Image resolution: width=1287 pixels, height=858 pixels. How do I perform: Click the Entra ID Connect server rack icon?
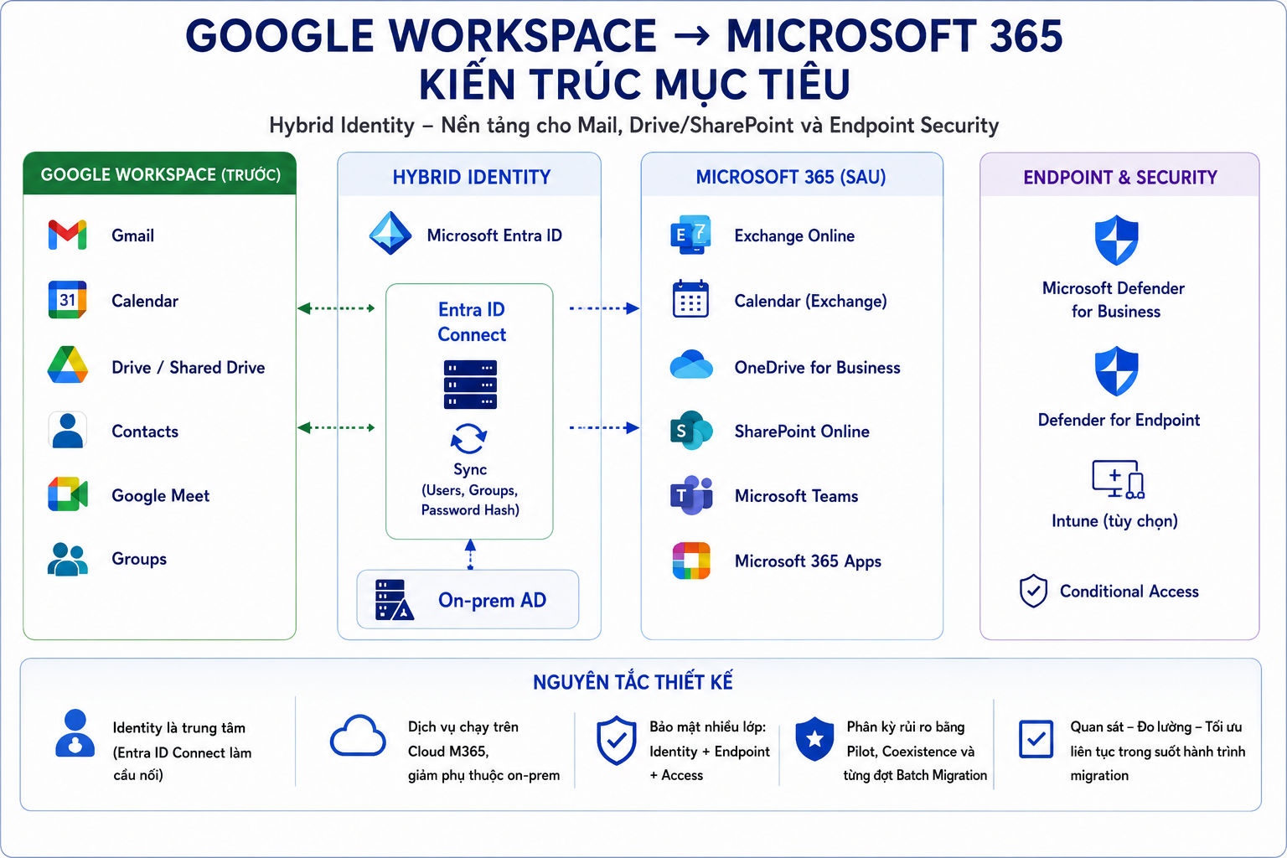[x=470, y=385]
